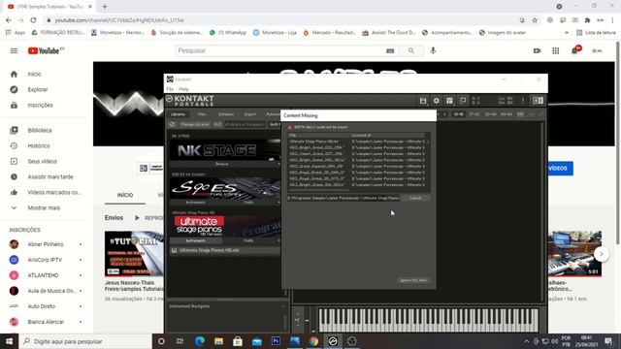Click Cancel button in Content Missing dialog
621x349 pixels.
point(415,198)
